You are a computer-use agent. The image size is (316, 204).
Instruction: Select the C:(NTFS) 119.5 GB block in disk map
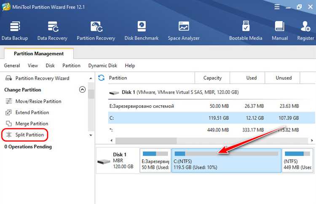pos(226,161)
